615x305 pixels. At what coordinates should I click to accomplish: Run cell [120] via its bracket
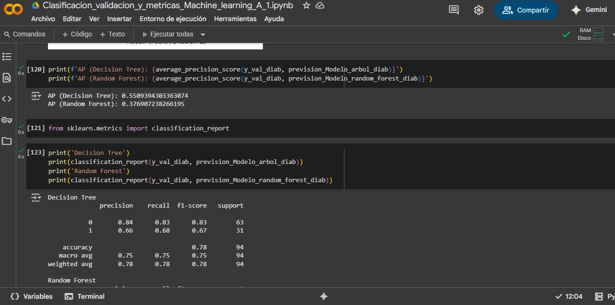coord(36,70)
